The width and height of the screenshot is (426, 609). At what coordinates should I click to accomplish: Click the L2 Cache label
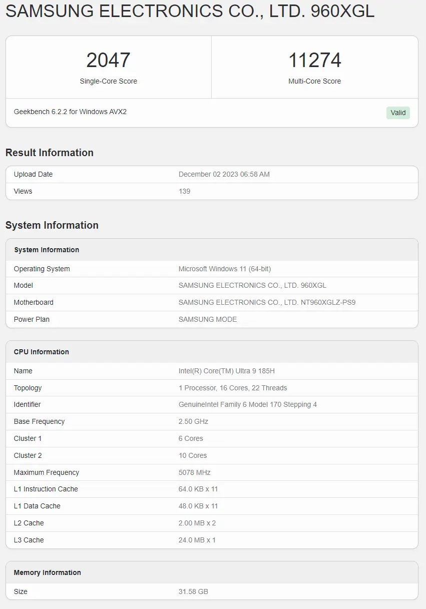[x=29, y=523]
